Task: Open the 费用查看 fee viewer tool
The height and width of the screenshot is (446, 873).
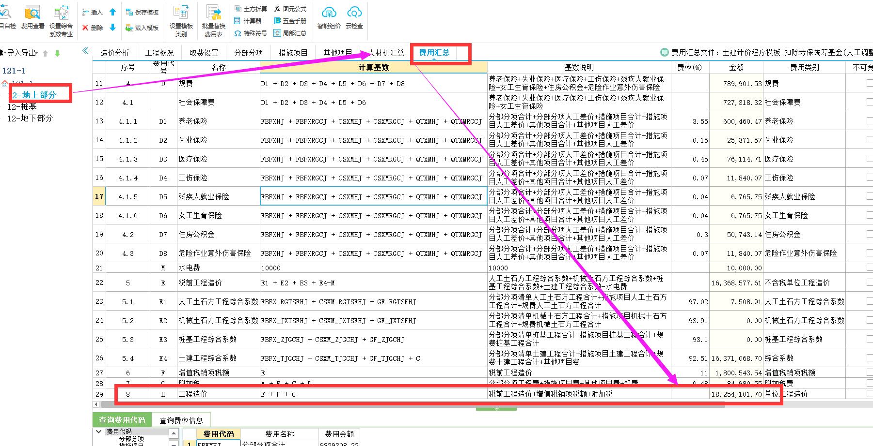Action: pyautogui.click(x=32, y=17)
